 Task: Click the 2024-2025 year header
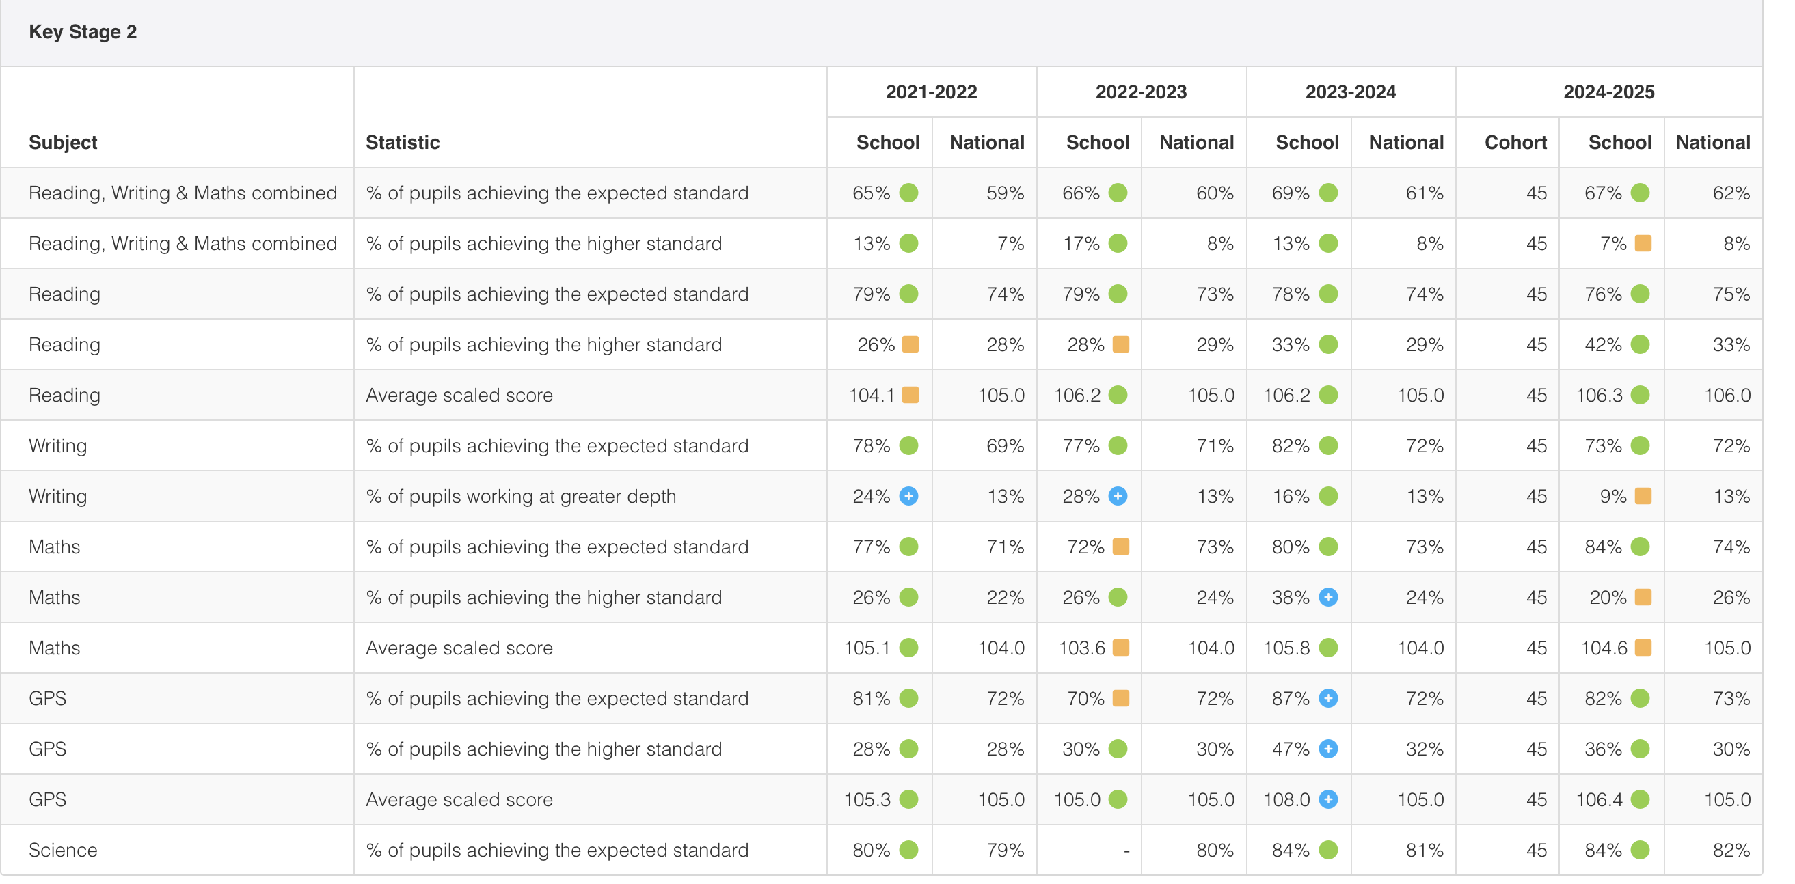tap(1608, 92)
